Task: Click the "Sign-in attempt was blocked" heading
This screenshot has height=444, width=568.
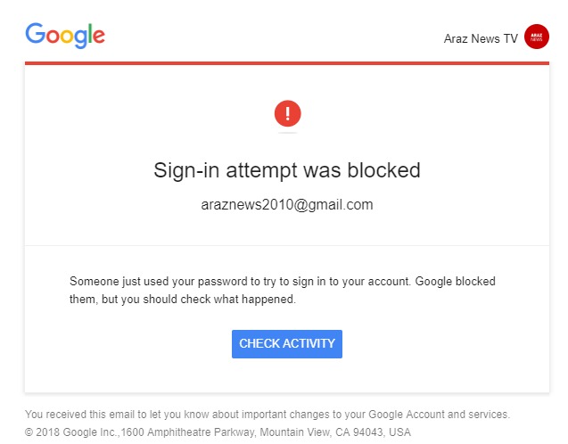Action: click(287, 170)
